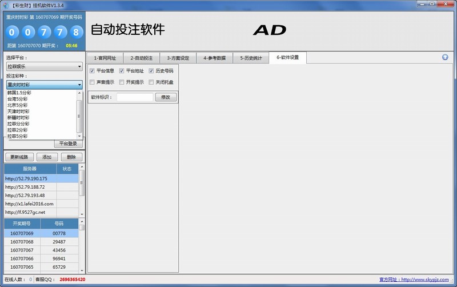
Task: Pick 台湾5分彩 from the open list
Action: coord(18,99)
